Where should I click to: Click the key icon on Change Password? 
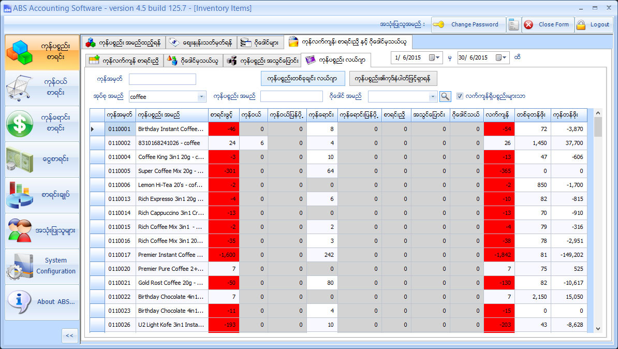[x=439, y=24]
